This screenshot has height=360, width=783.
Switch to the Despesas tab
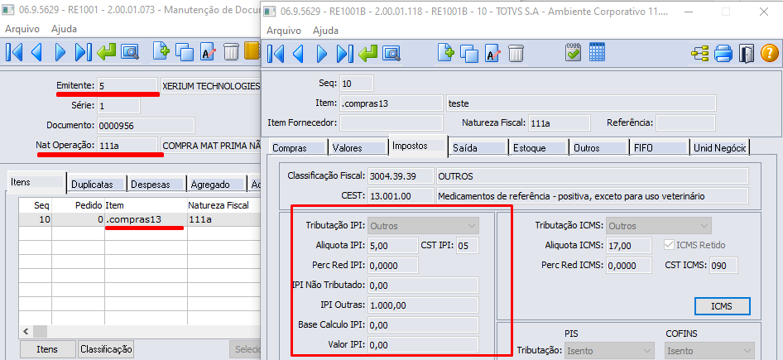[156, 185]
